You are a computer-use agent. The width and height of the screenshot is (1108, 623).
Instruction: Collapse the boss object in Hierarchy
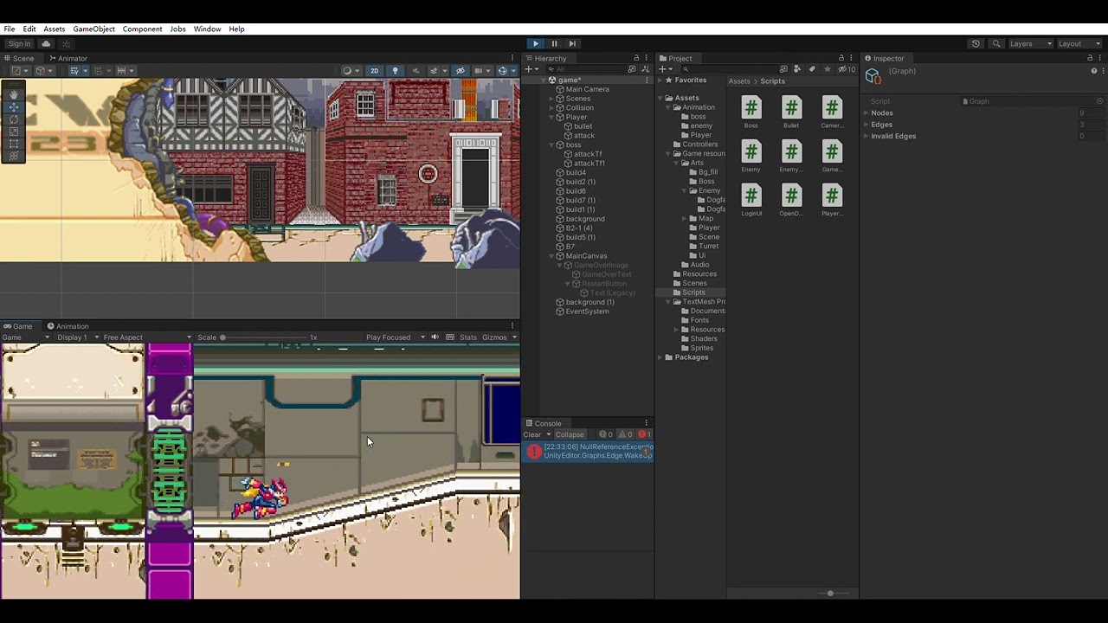[551, 145]
